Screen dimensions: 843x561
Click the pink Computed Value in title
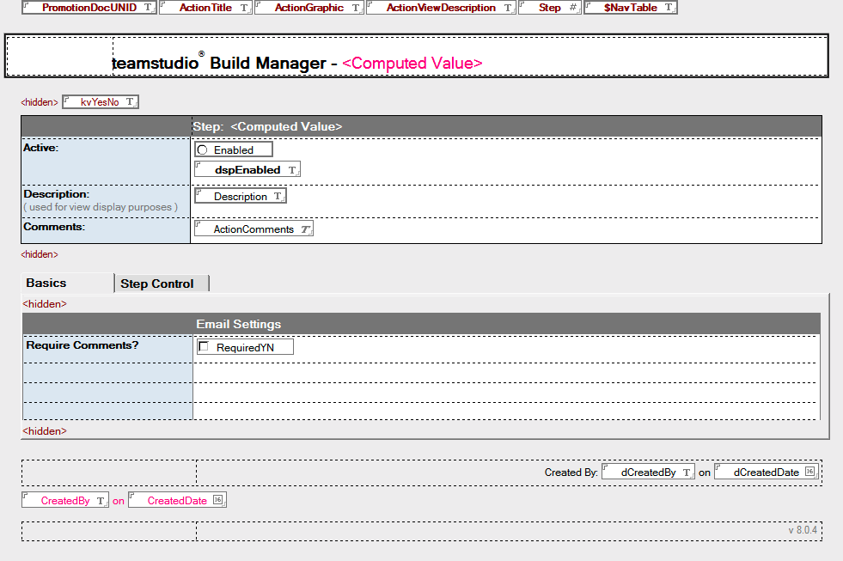[x=412, y=64]
